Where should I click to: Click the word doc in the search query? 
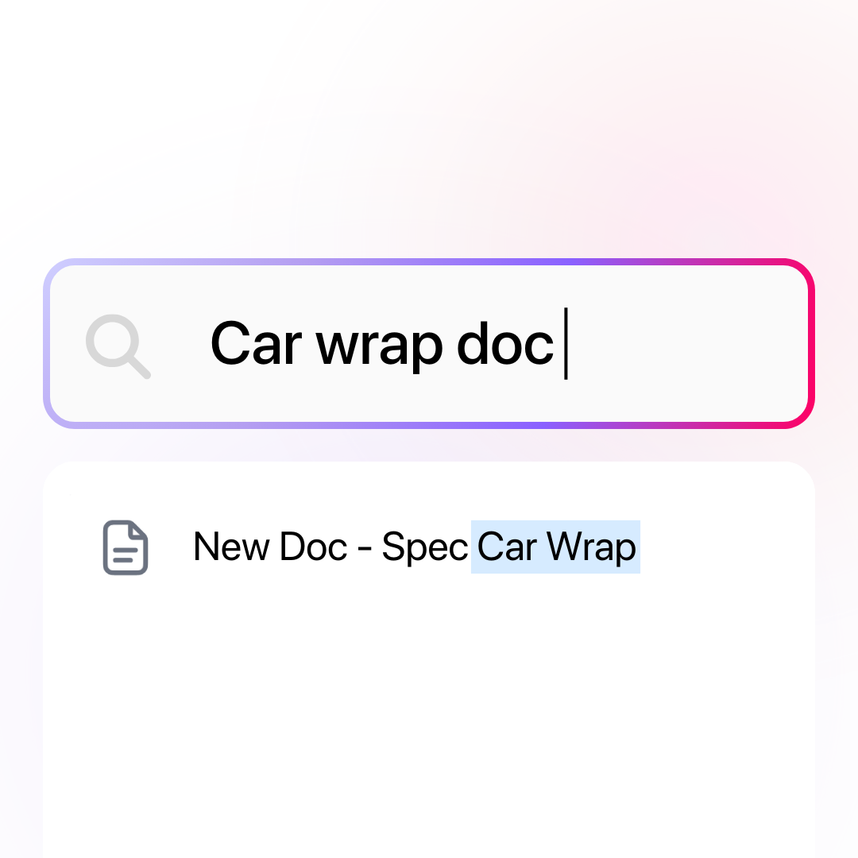[x=505, y=344]
